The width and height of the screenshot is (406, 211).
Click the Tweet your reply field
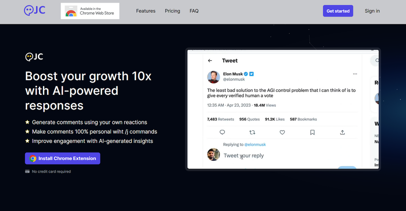pyautogui.click(x=244, y=156)
